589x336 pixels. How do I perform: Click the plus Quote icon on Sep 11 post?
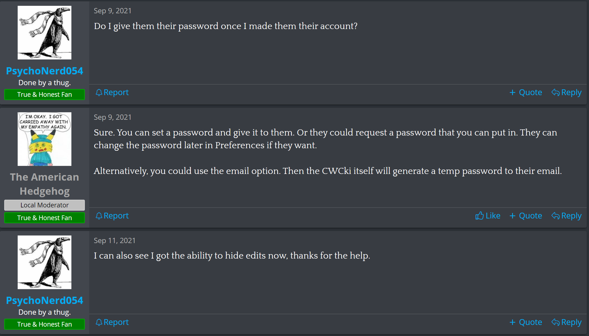tap(512, 322)
